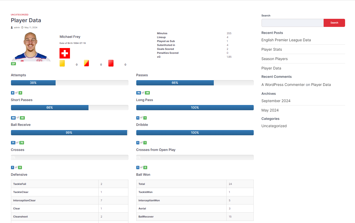
Task: Click the clock icon beside the post date
Action: 22,27
